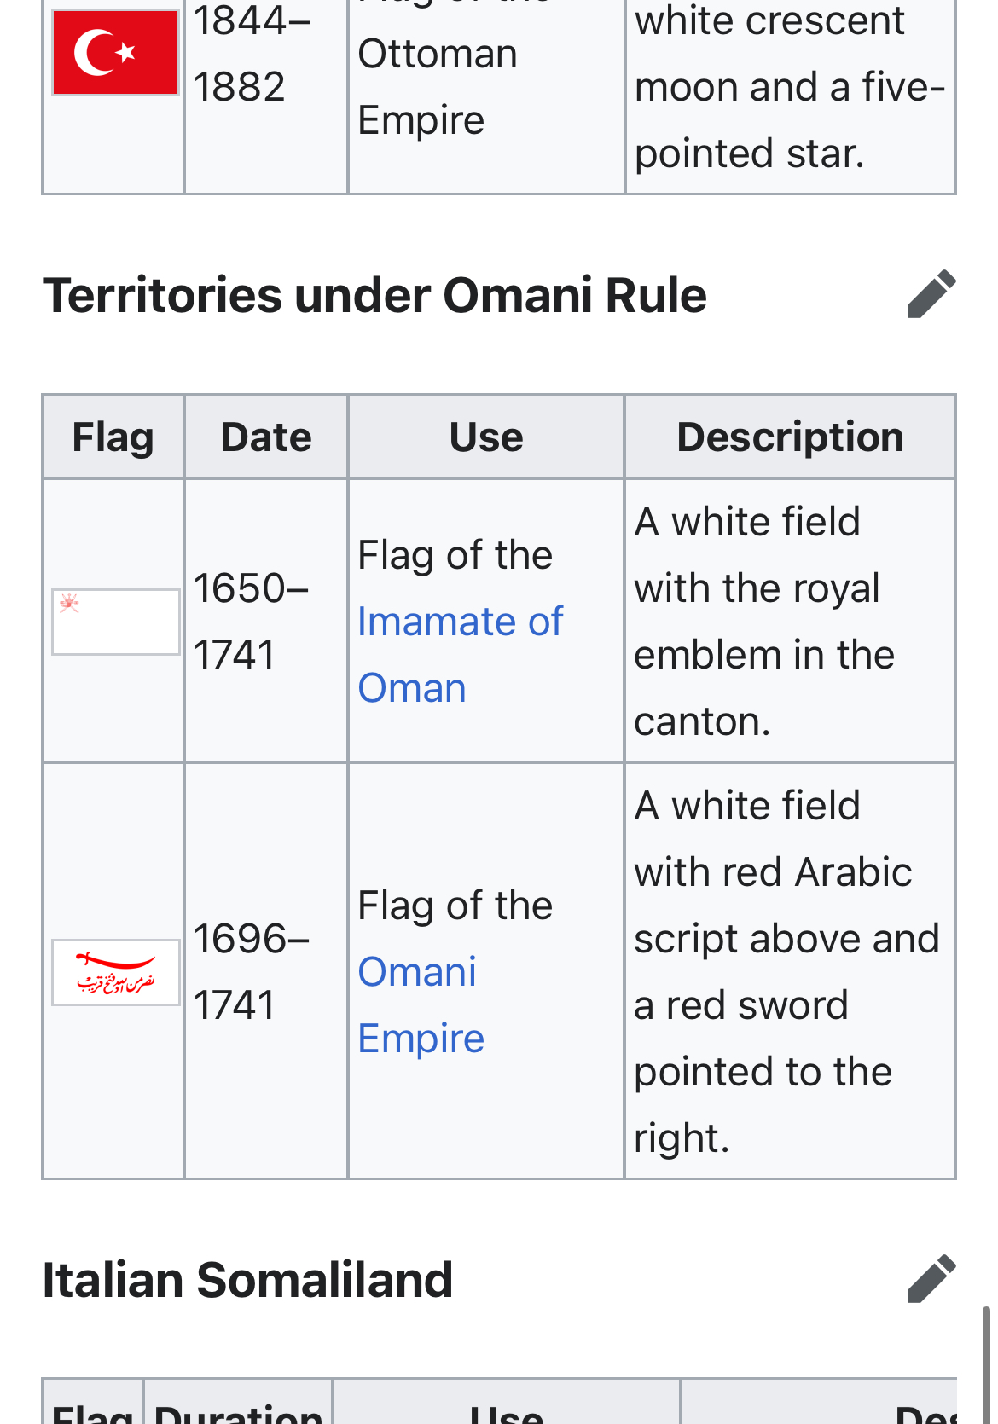998x1424 pixels.
Task: Open the Imamate of Oman flag thumbnail
Action: (x=115, y=622)
